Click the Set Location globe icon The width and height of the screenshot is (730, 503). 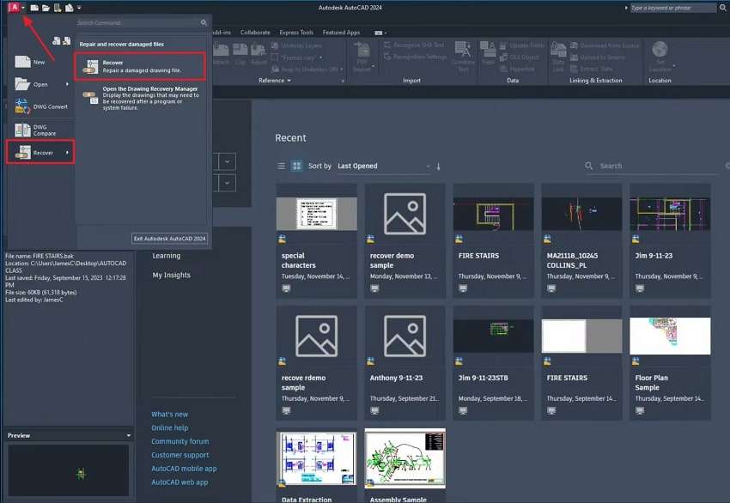[660, 49]
